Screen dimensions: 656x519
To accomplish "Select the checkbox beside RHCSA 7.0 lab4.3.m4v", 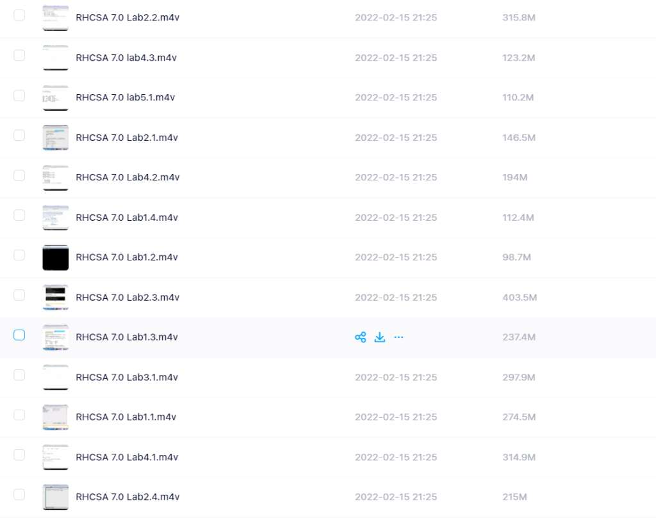I will click(x=19, y=55).
